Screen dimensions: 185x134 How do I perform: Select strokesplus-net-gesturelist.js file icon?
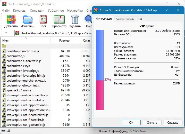[4, 124]
